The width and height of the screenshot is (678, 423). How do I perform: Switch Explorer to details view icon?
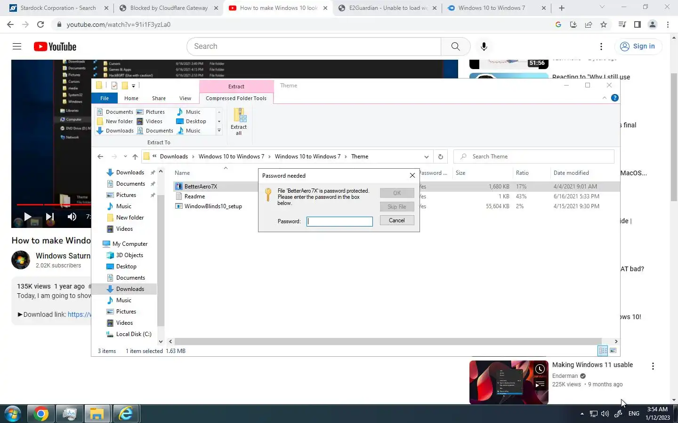coord(603,351)
